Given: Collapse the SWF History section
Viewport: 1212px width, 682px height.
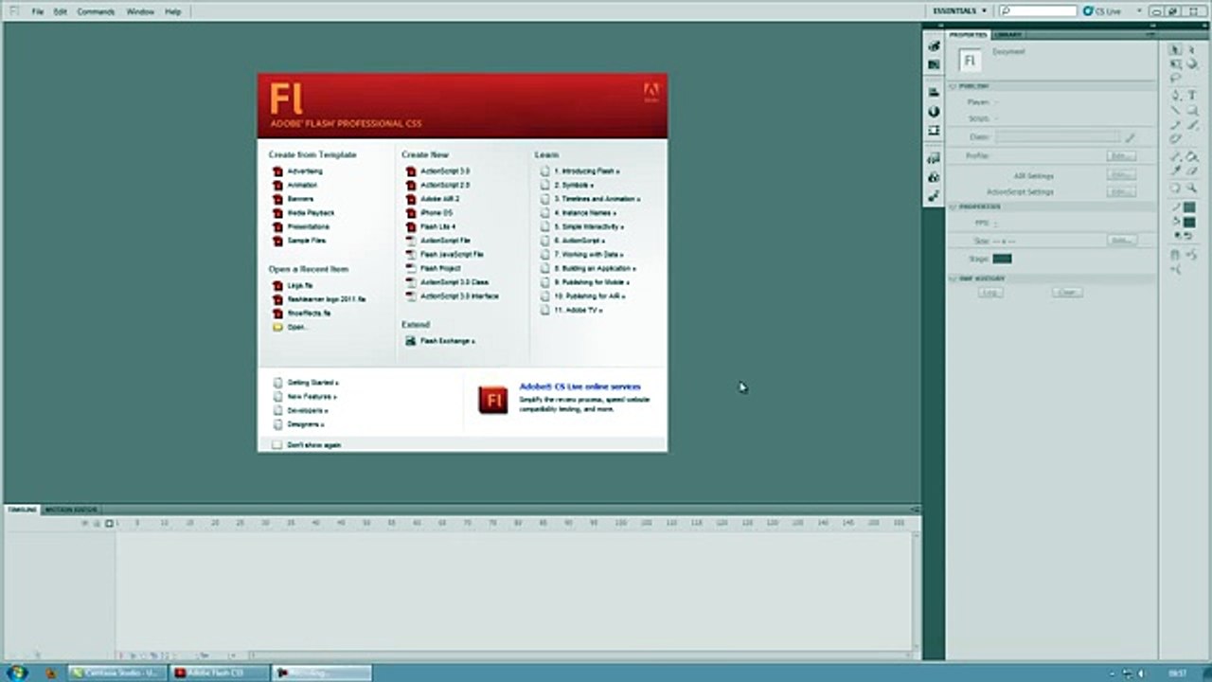Looking at the screenshot, I should pyautogui.click(x=954, y=278).
